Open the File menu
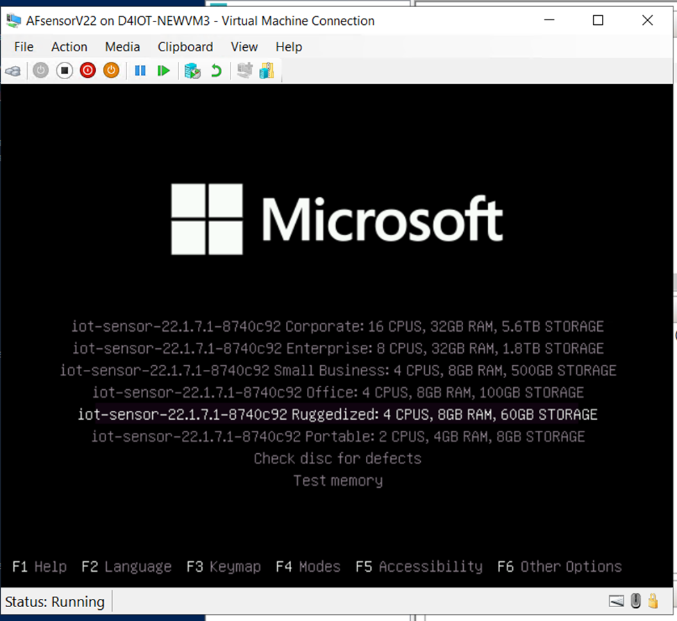 23,46
